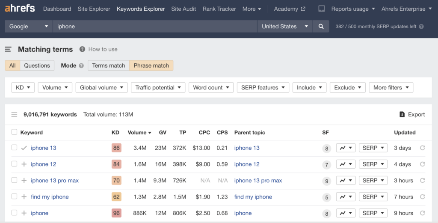Open the iphone 13 keyword link
This screenshot has width=438, height=223.
coord(44,148)
